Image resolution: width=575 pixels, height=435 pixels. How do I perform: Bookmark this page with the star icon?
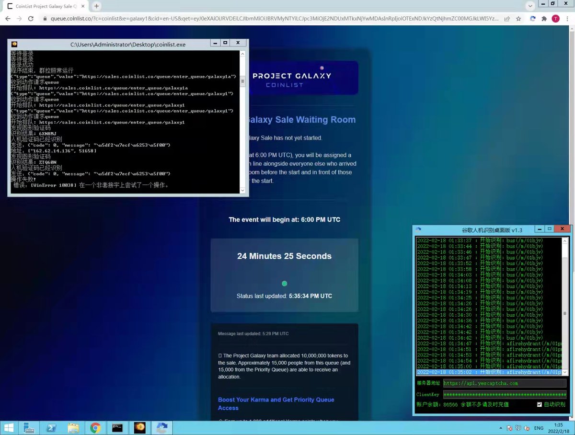(x=518, y=19)
